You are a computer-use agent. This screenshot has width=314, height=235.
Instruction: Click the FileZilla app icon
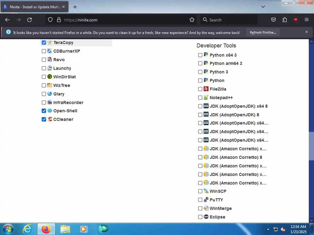coord(206,89)
